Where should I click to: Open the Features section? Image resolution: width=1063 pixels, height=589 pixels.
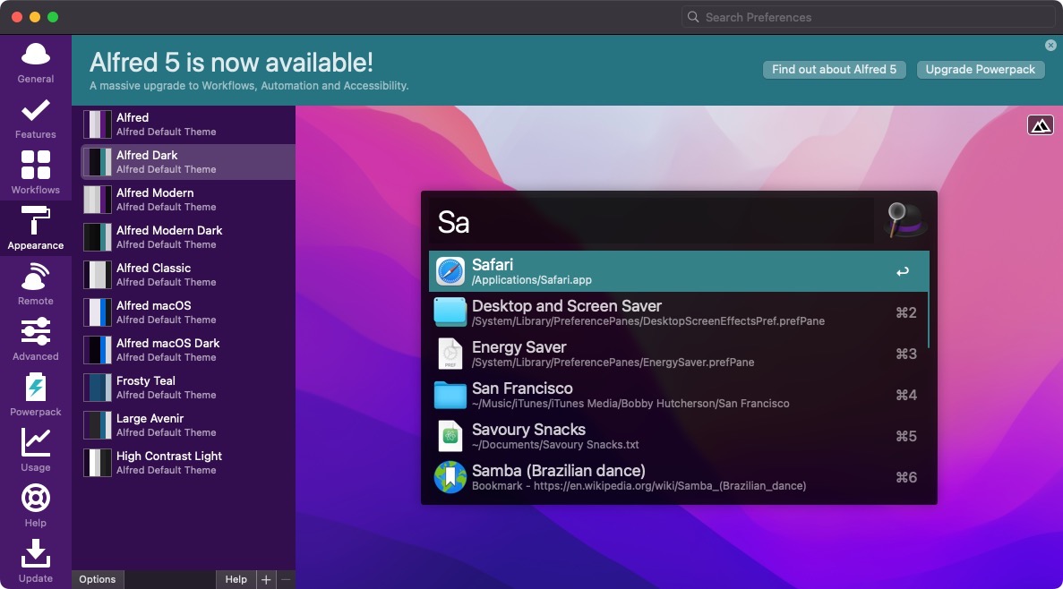35,119
